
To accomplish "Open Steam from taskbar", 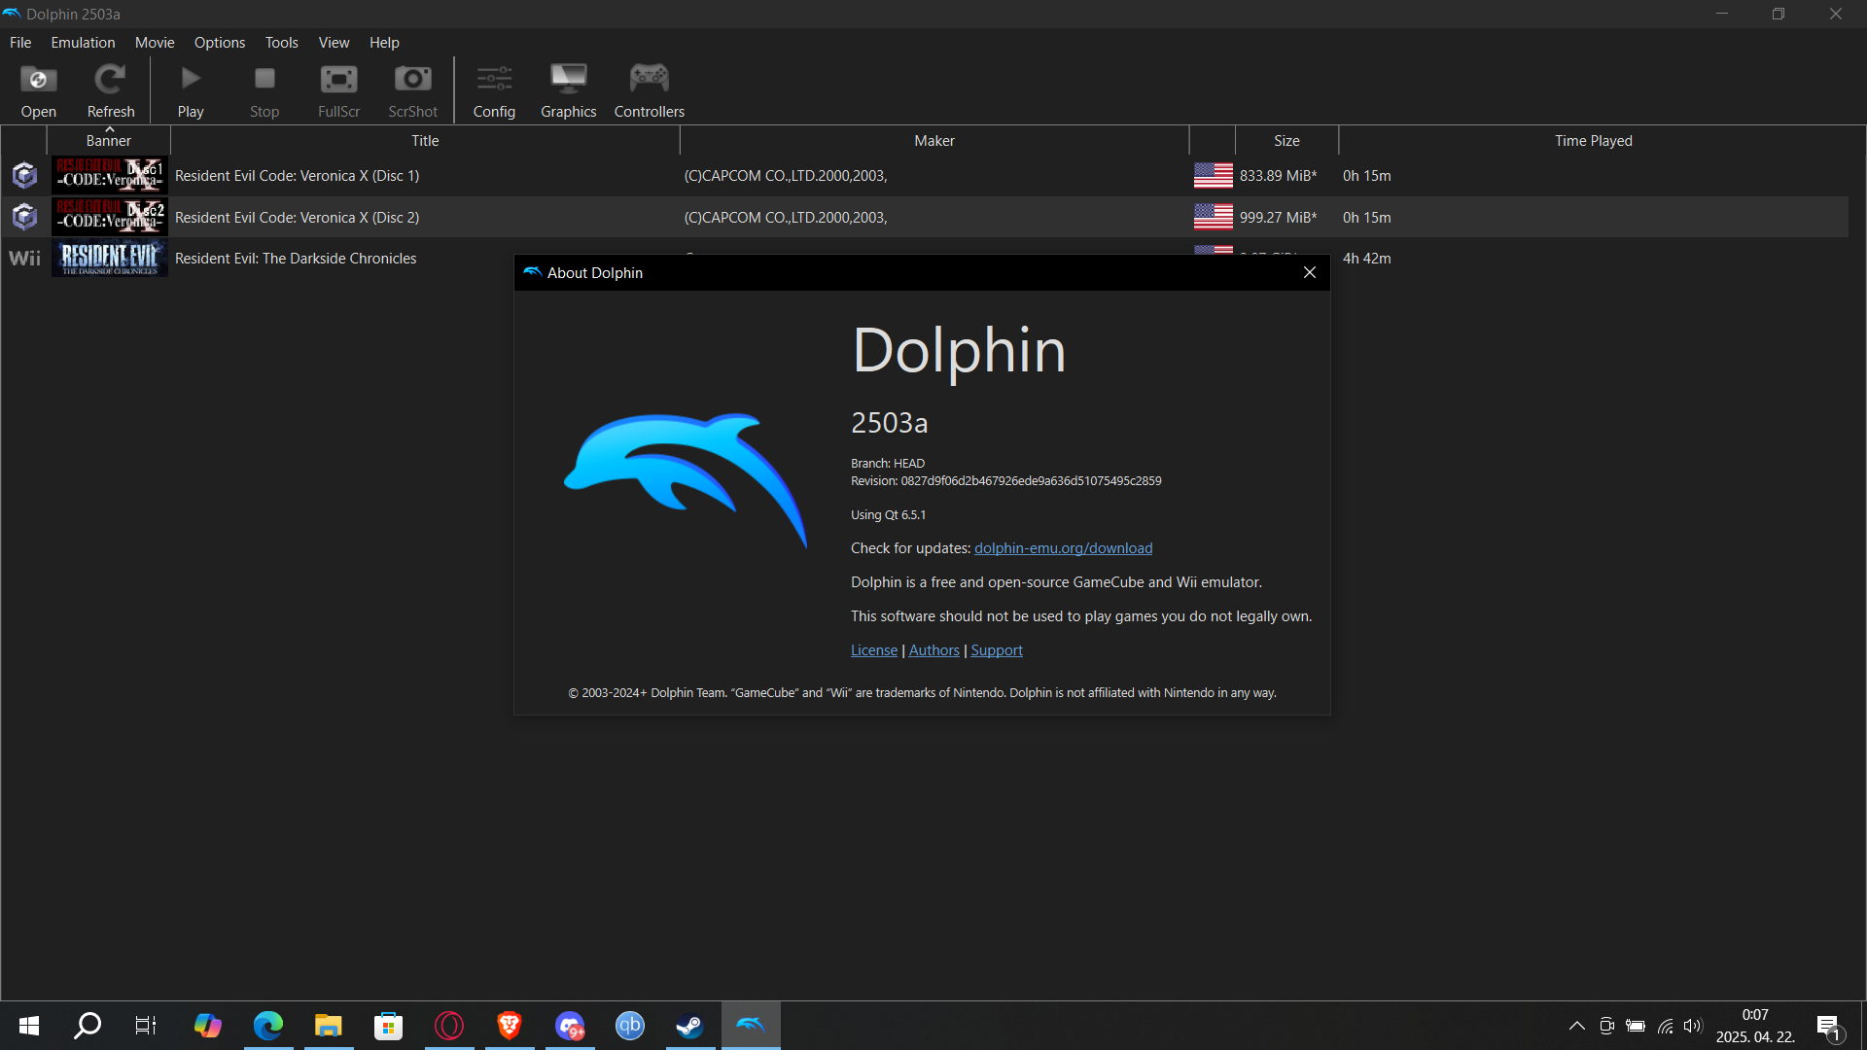I will pos(690,1026).
